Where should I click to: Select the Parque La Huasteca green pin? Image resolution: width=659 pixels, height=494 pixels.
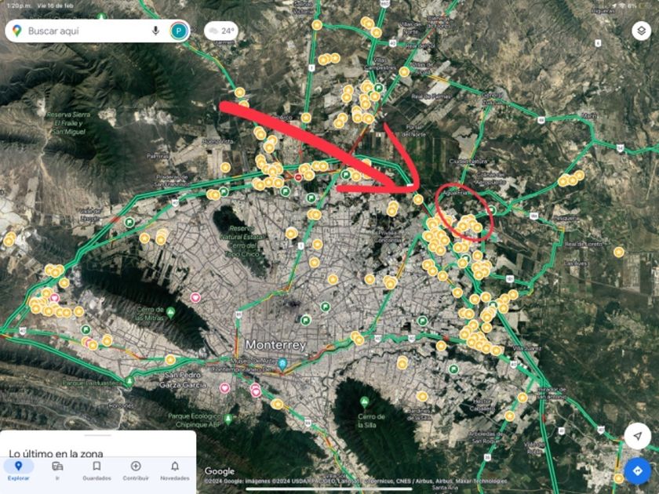(129, 381)
